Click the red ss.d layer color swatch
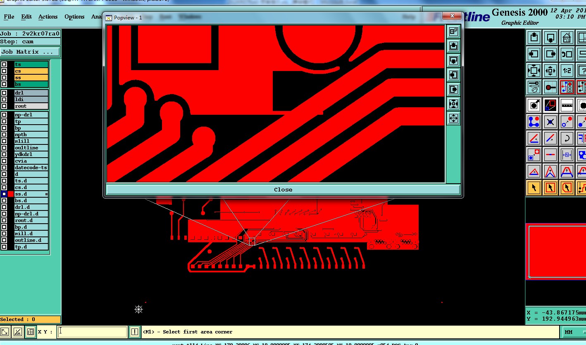 pos(11,194)
